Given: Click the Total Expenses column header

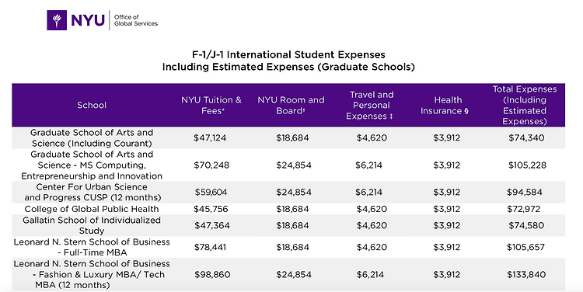Looking at the screenshot, I should (525, 105).
